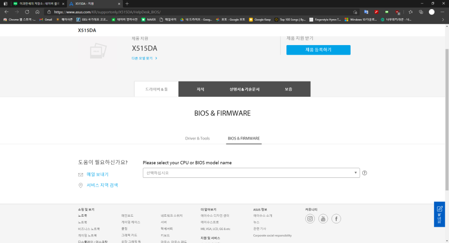449x243 pixels.
Task: Open the browser home page icon
Action: (37, 12)
